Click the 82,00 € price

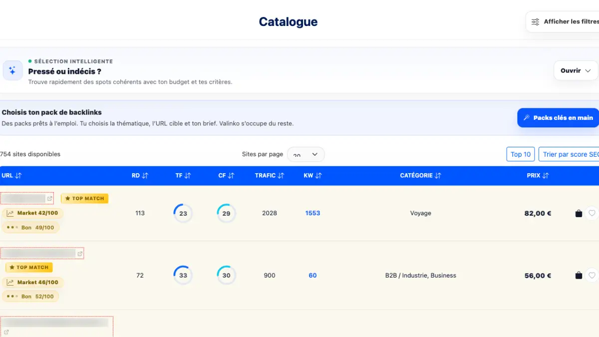tap(538, 213)
